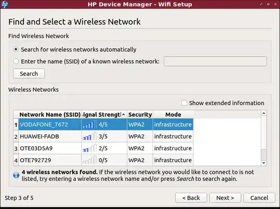Select the OTE792729 network
This screenshot has height=209, width=280.
click(50, 160)
